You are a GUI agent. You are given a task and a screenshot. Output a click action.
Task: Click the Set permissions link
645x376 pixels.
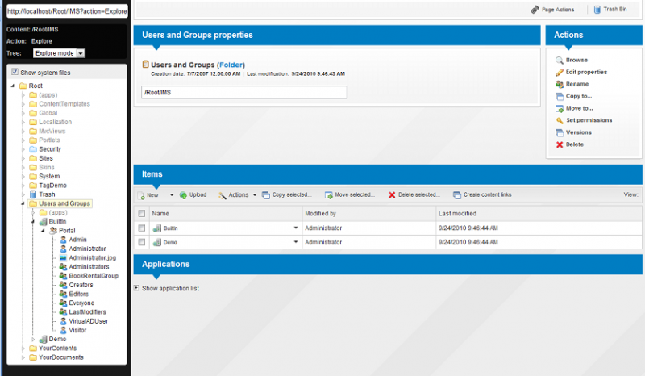tap(589, 120)
